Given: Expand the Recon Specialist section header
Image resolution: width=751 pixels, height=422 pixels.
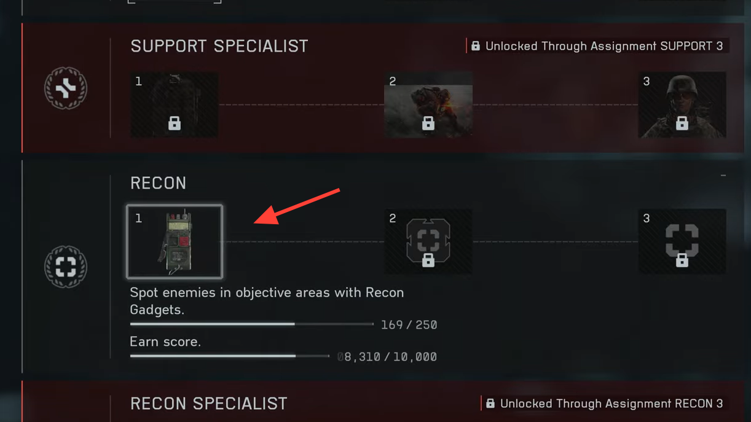Looking at the screenshot, I should 209,404.
